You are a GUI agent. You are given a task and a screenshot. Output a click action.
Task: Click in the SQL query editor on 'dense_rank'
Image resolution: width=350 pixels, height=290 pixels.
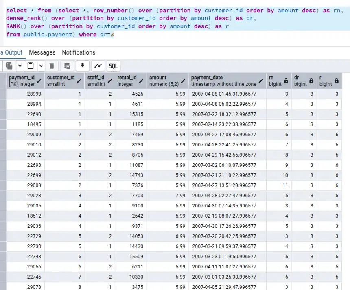point(24,18)
